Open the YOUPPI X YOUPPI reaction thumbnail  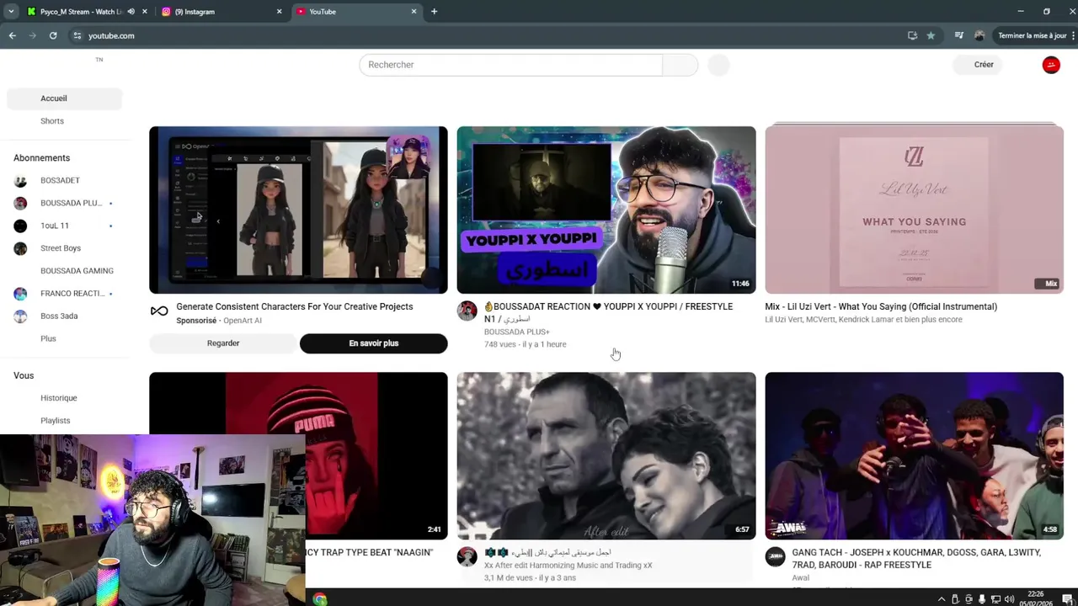pyautogui.click(x=606, y=210)
